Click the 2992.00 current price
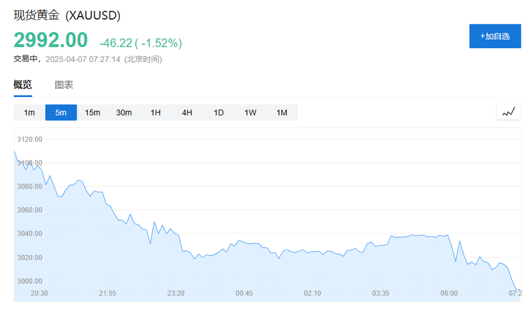The height and width of the screenshot is (310, 528). click(51, 40)
